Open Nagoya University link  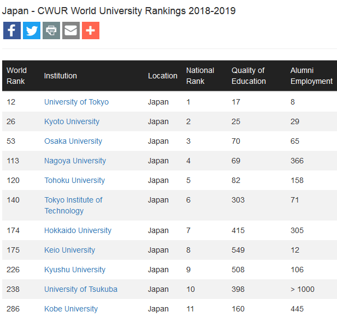75,161
